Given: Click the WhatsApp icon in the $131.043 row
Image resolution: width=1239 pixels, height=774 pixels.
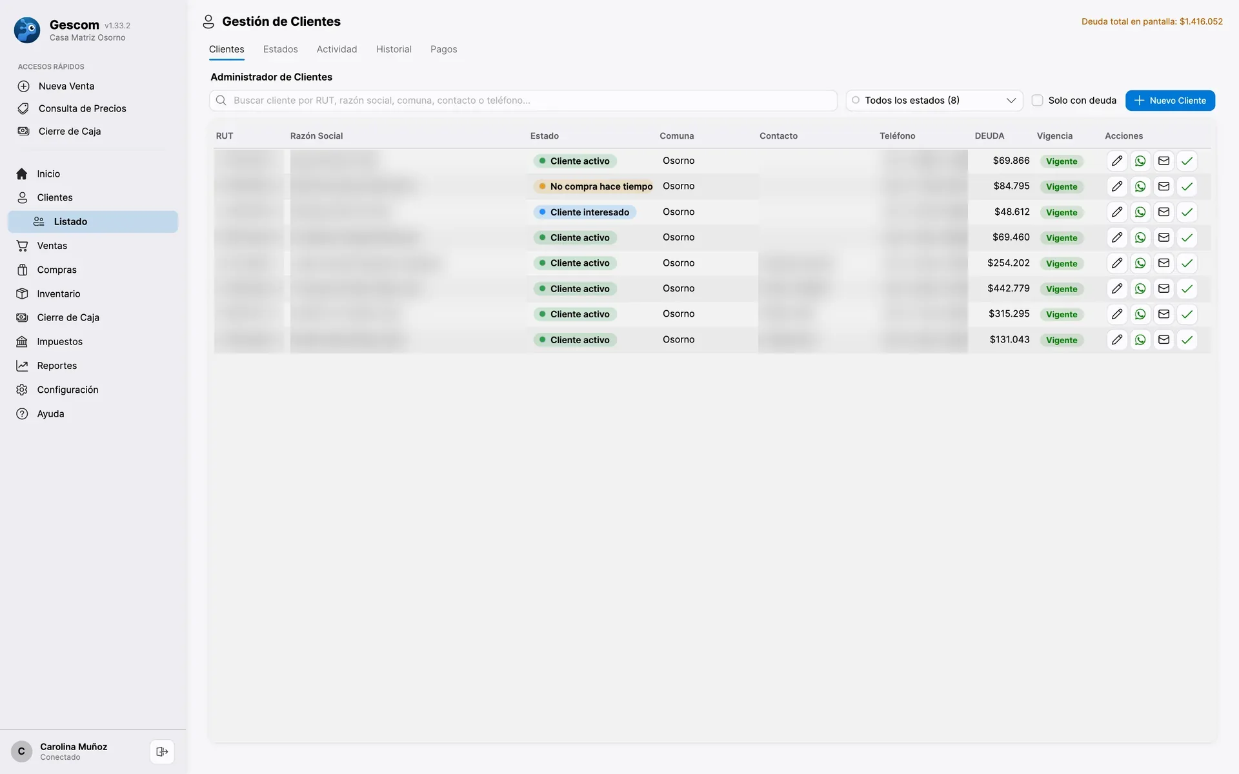Looking at the screenshot, I should (x=1140, y=340).
